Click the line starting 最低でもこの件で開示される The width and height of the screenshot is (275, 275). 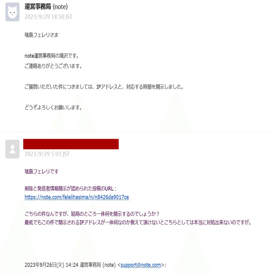pos(138,222)
